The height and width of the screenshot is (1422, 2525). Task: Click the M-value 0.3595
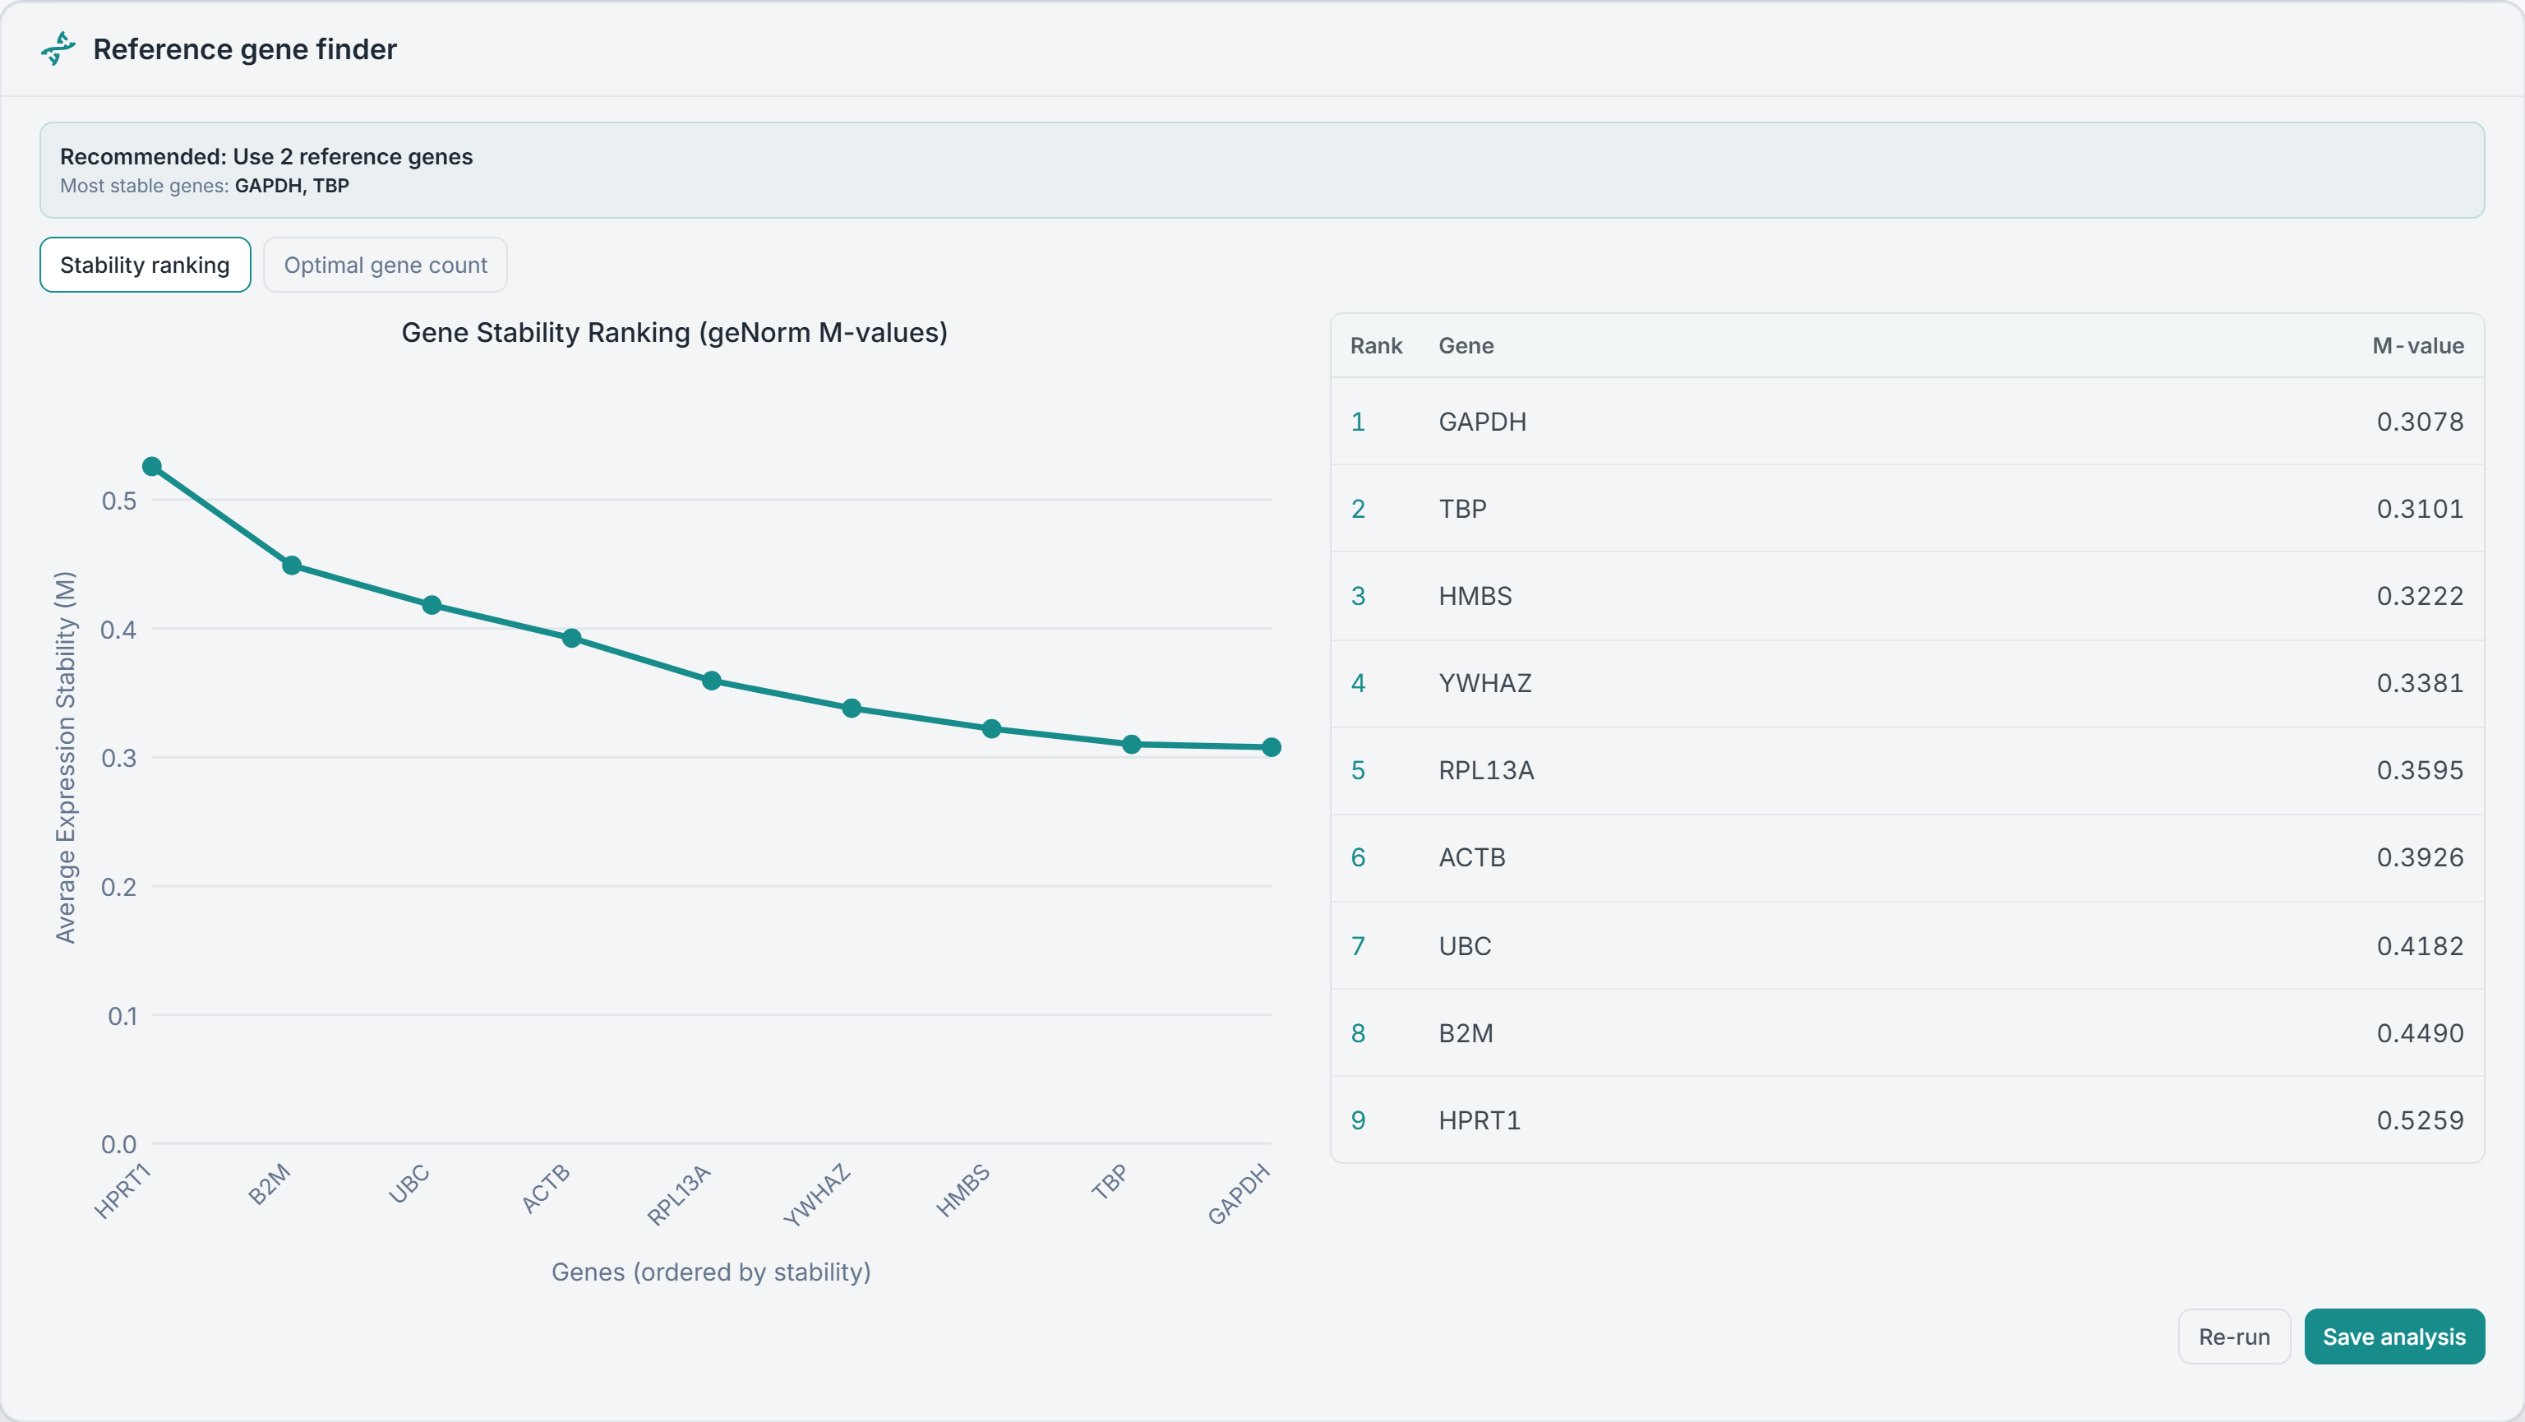[2420, 770]
